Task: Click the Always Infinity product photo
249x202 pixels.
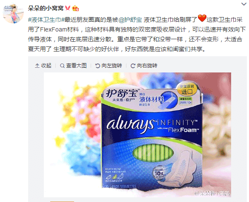Action: (137, 135)
